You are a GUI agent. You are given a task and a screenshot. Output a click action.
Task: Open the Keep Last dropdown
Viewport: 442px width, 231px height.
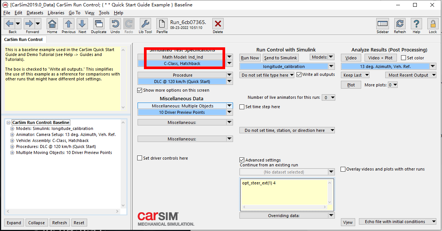(x=355, y=75)
